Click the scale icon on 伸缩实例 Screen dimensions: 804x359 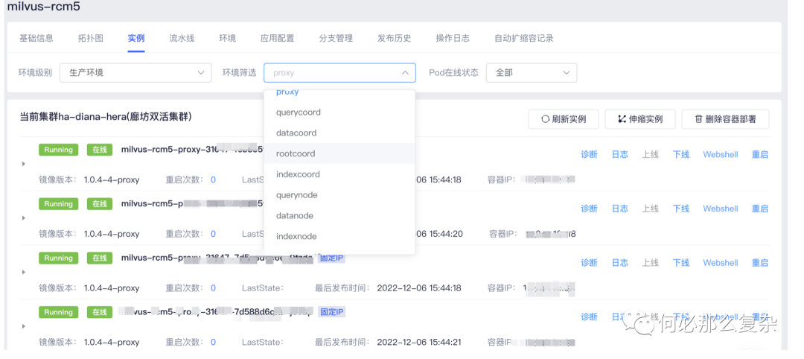[x=622, y=119]
